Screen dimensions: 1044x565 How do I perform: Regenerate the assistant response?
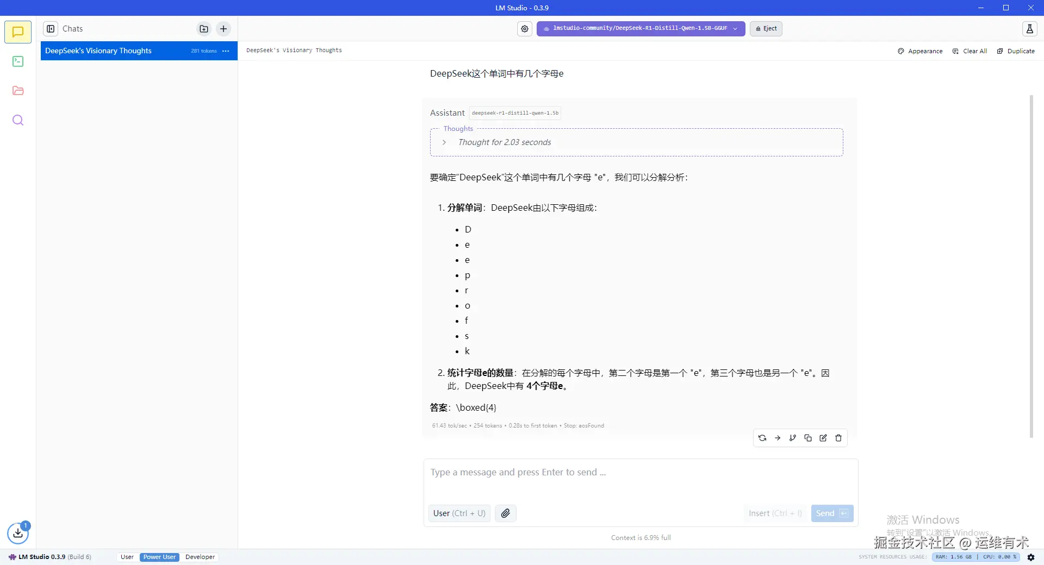pyautogui.click(x=762, y=438)
